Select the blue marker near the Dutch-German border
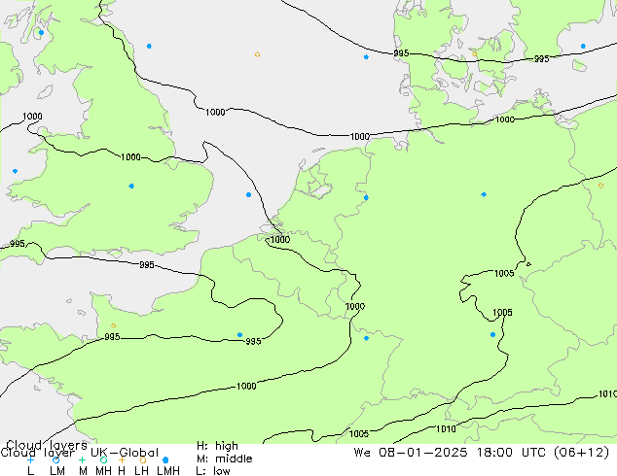617x476 pixels. tap(366, 197)
